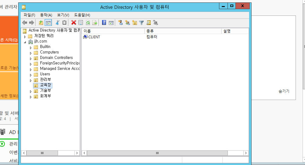This screenshot has width=305, height=165.
Task: Select the CLIENT row in the list
Action: (165, 37)
